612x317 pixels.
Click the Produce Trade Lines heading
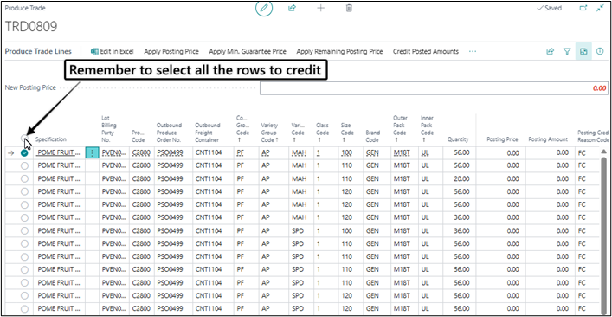coord(38,51)
